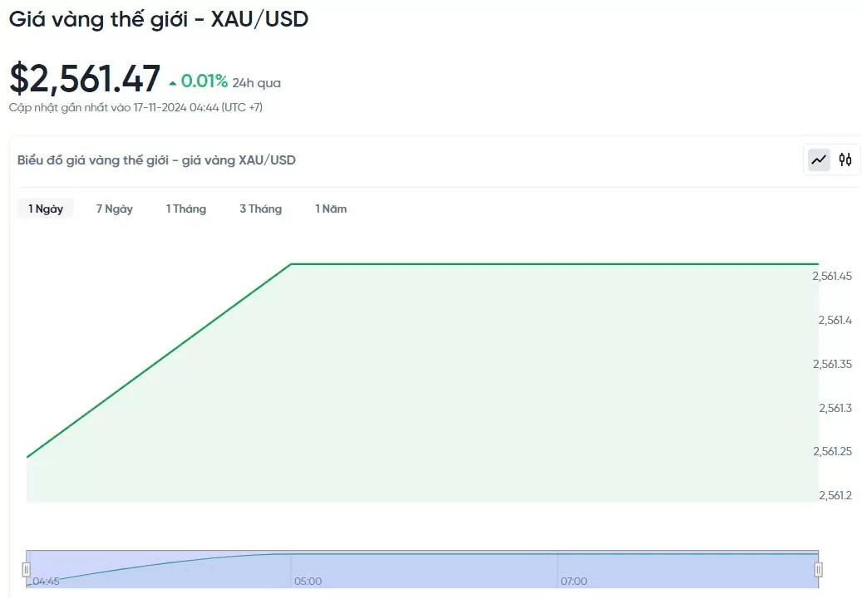Select the 1 Ngày time range

46,209
